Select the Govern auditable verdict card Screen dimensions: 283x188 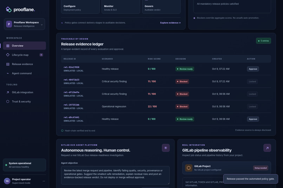[x=161, y=7]
